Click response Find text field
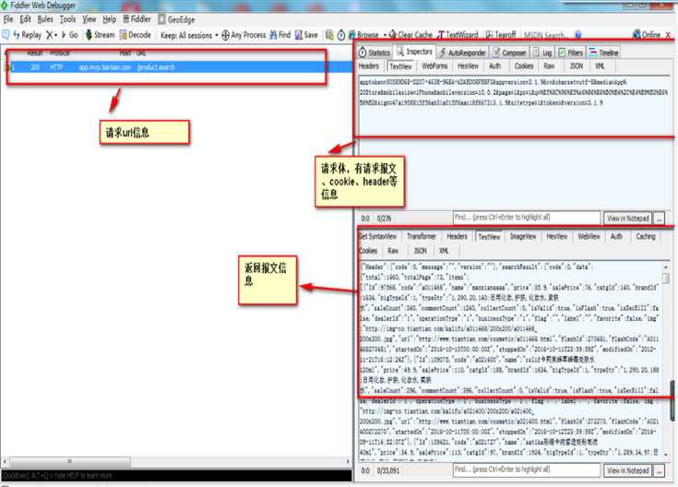The image size is (678, 487). coord(526,469)
